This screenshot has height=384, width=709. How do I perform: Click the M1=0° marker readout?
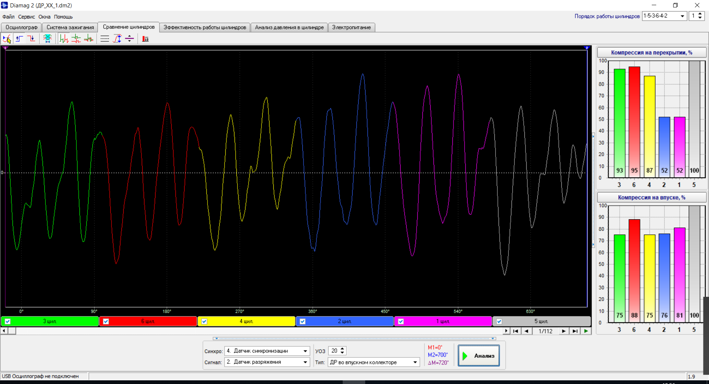pyautogui.click(x=435, y=347)
